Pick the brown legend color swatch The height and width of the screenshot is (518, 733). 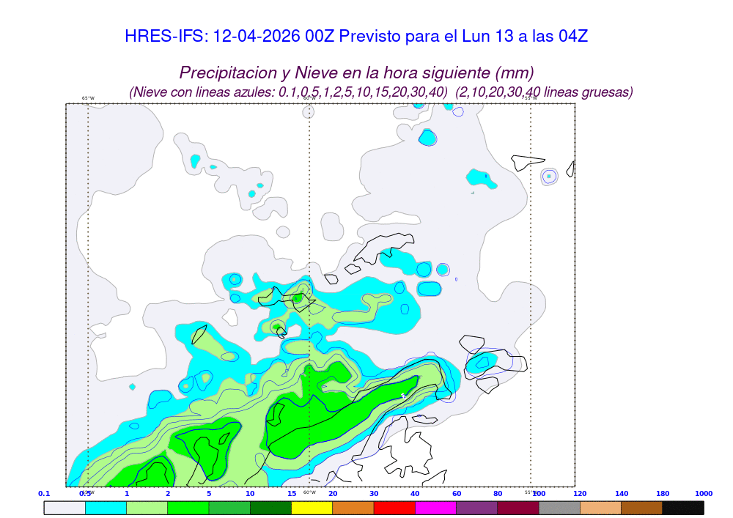click(641, 507)
